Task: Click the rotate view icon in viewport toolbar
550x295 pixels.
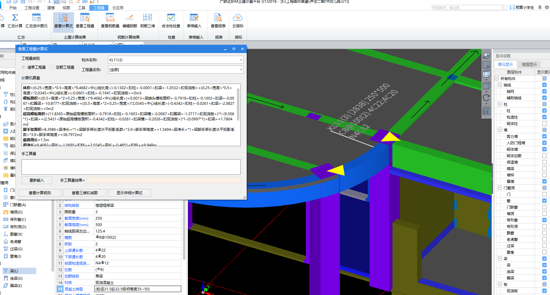Action: pos(486,98)
